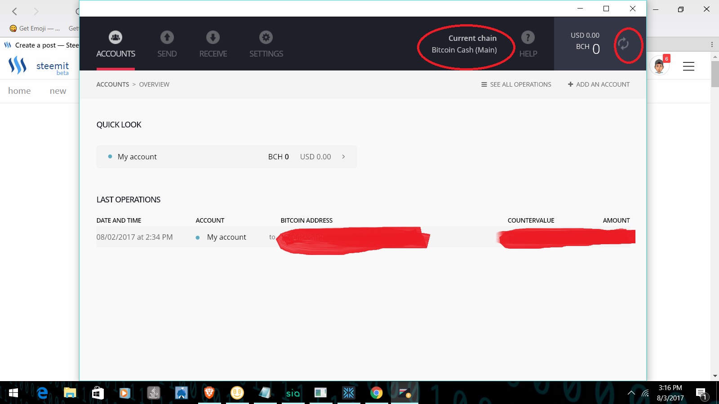The image size is (719, 404).
Task: Open blue X-pattern app in taskbar
Action: point(349,393)
